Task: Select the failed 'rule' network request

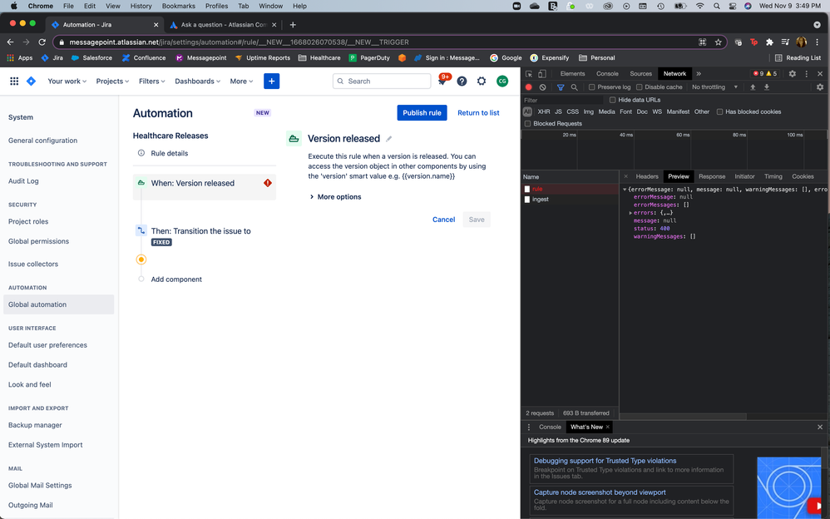Action: [x=570, y=189]
